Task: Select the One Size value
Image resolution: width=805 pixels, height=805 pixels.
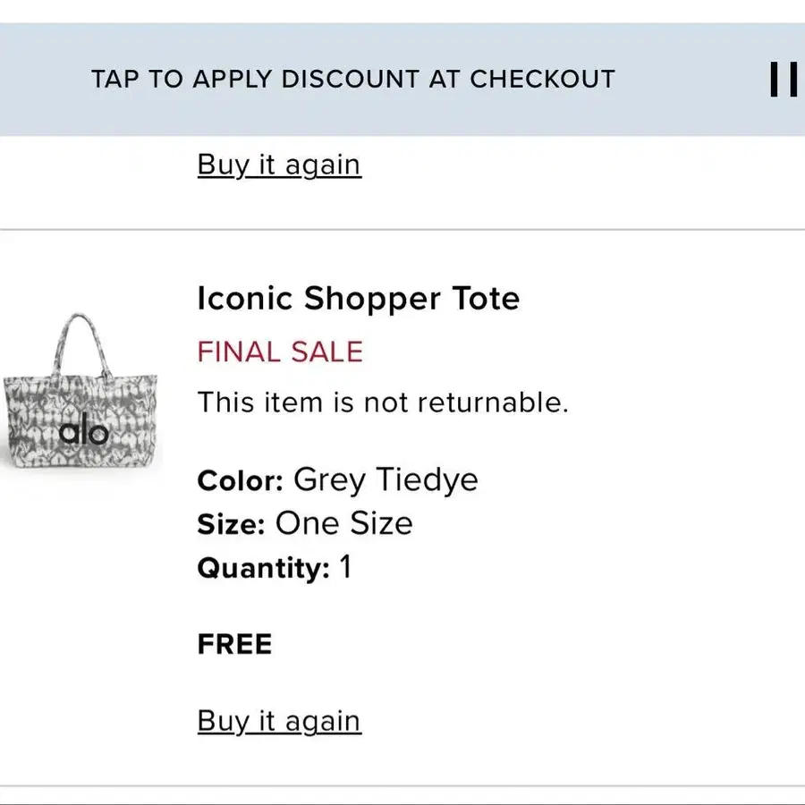Action: pos(343,523)
